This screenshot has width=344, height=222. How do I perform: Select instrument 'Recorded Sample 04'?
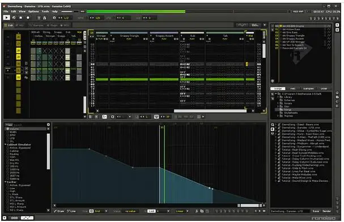coord(295,48)
